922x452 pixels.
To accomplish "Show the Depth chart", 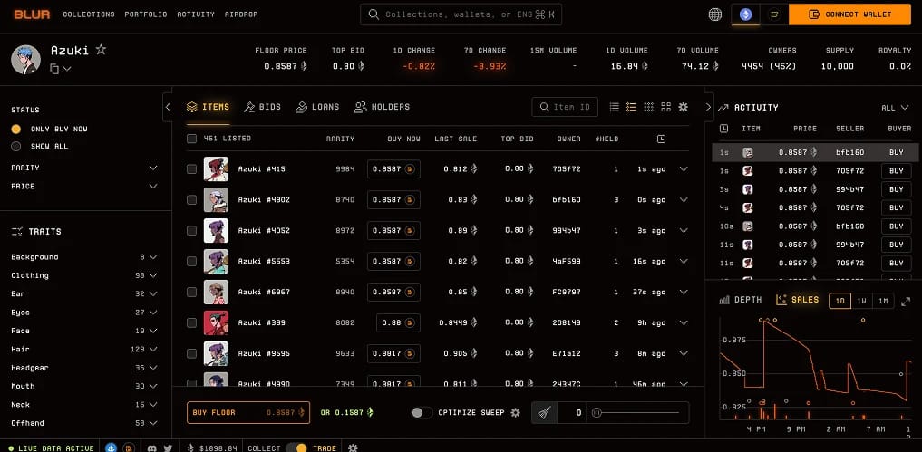I will (741, 300).
